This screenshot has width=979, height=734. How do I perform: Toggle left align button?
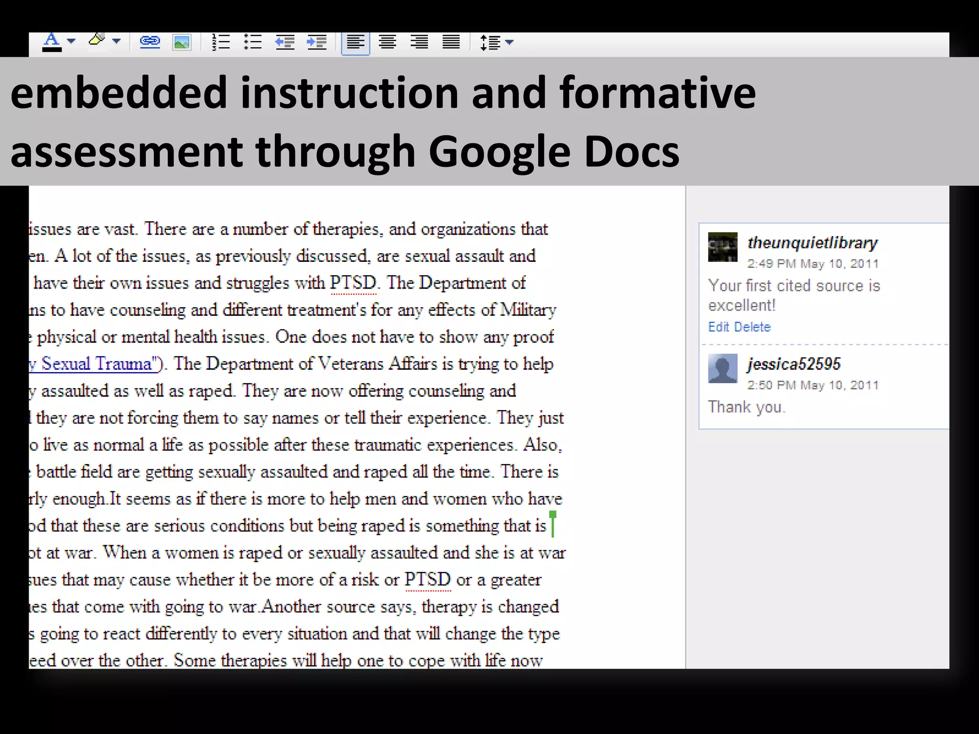(x=356, y=43)
